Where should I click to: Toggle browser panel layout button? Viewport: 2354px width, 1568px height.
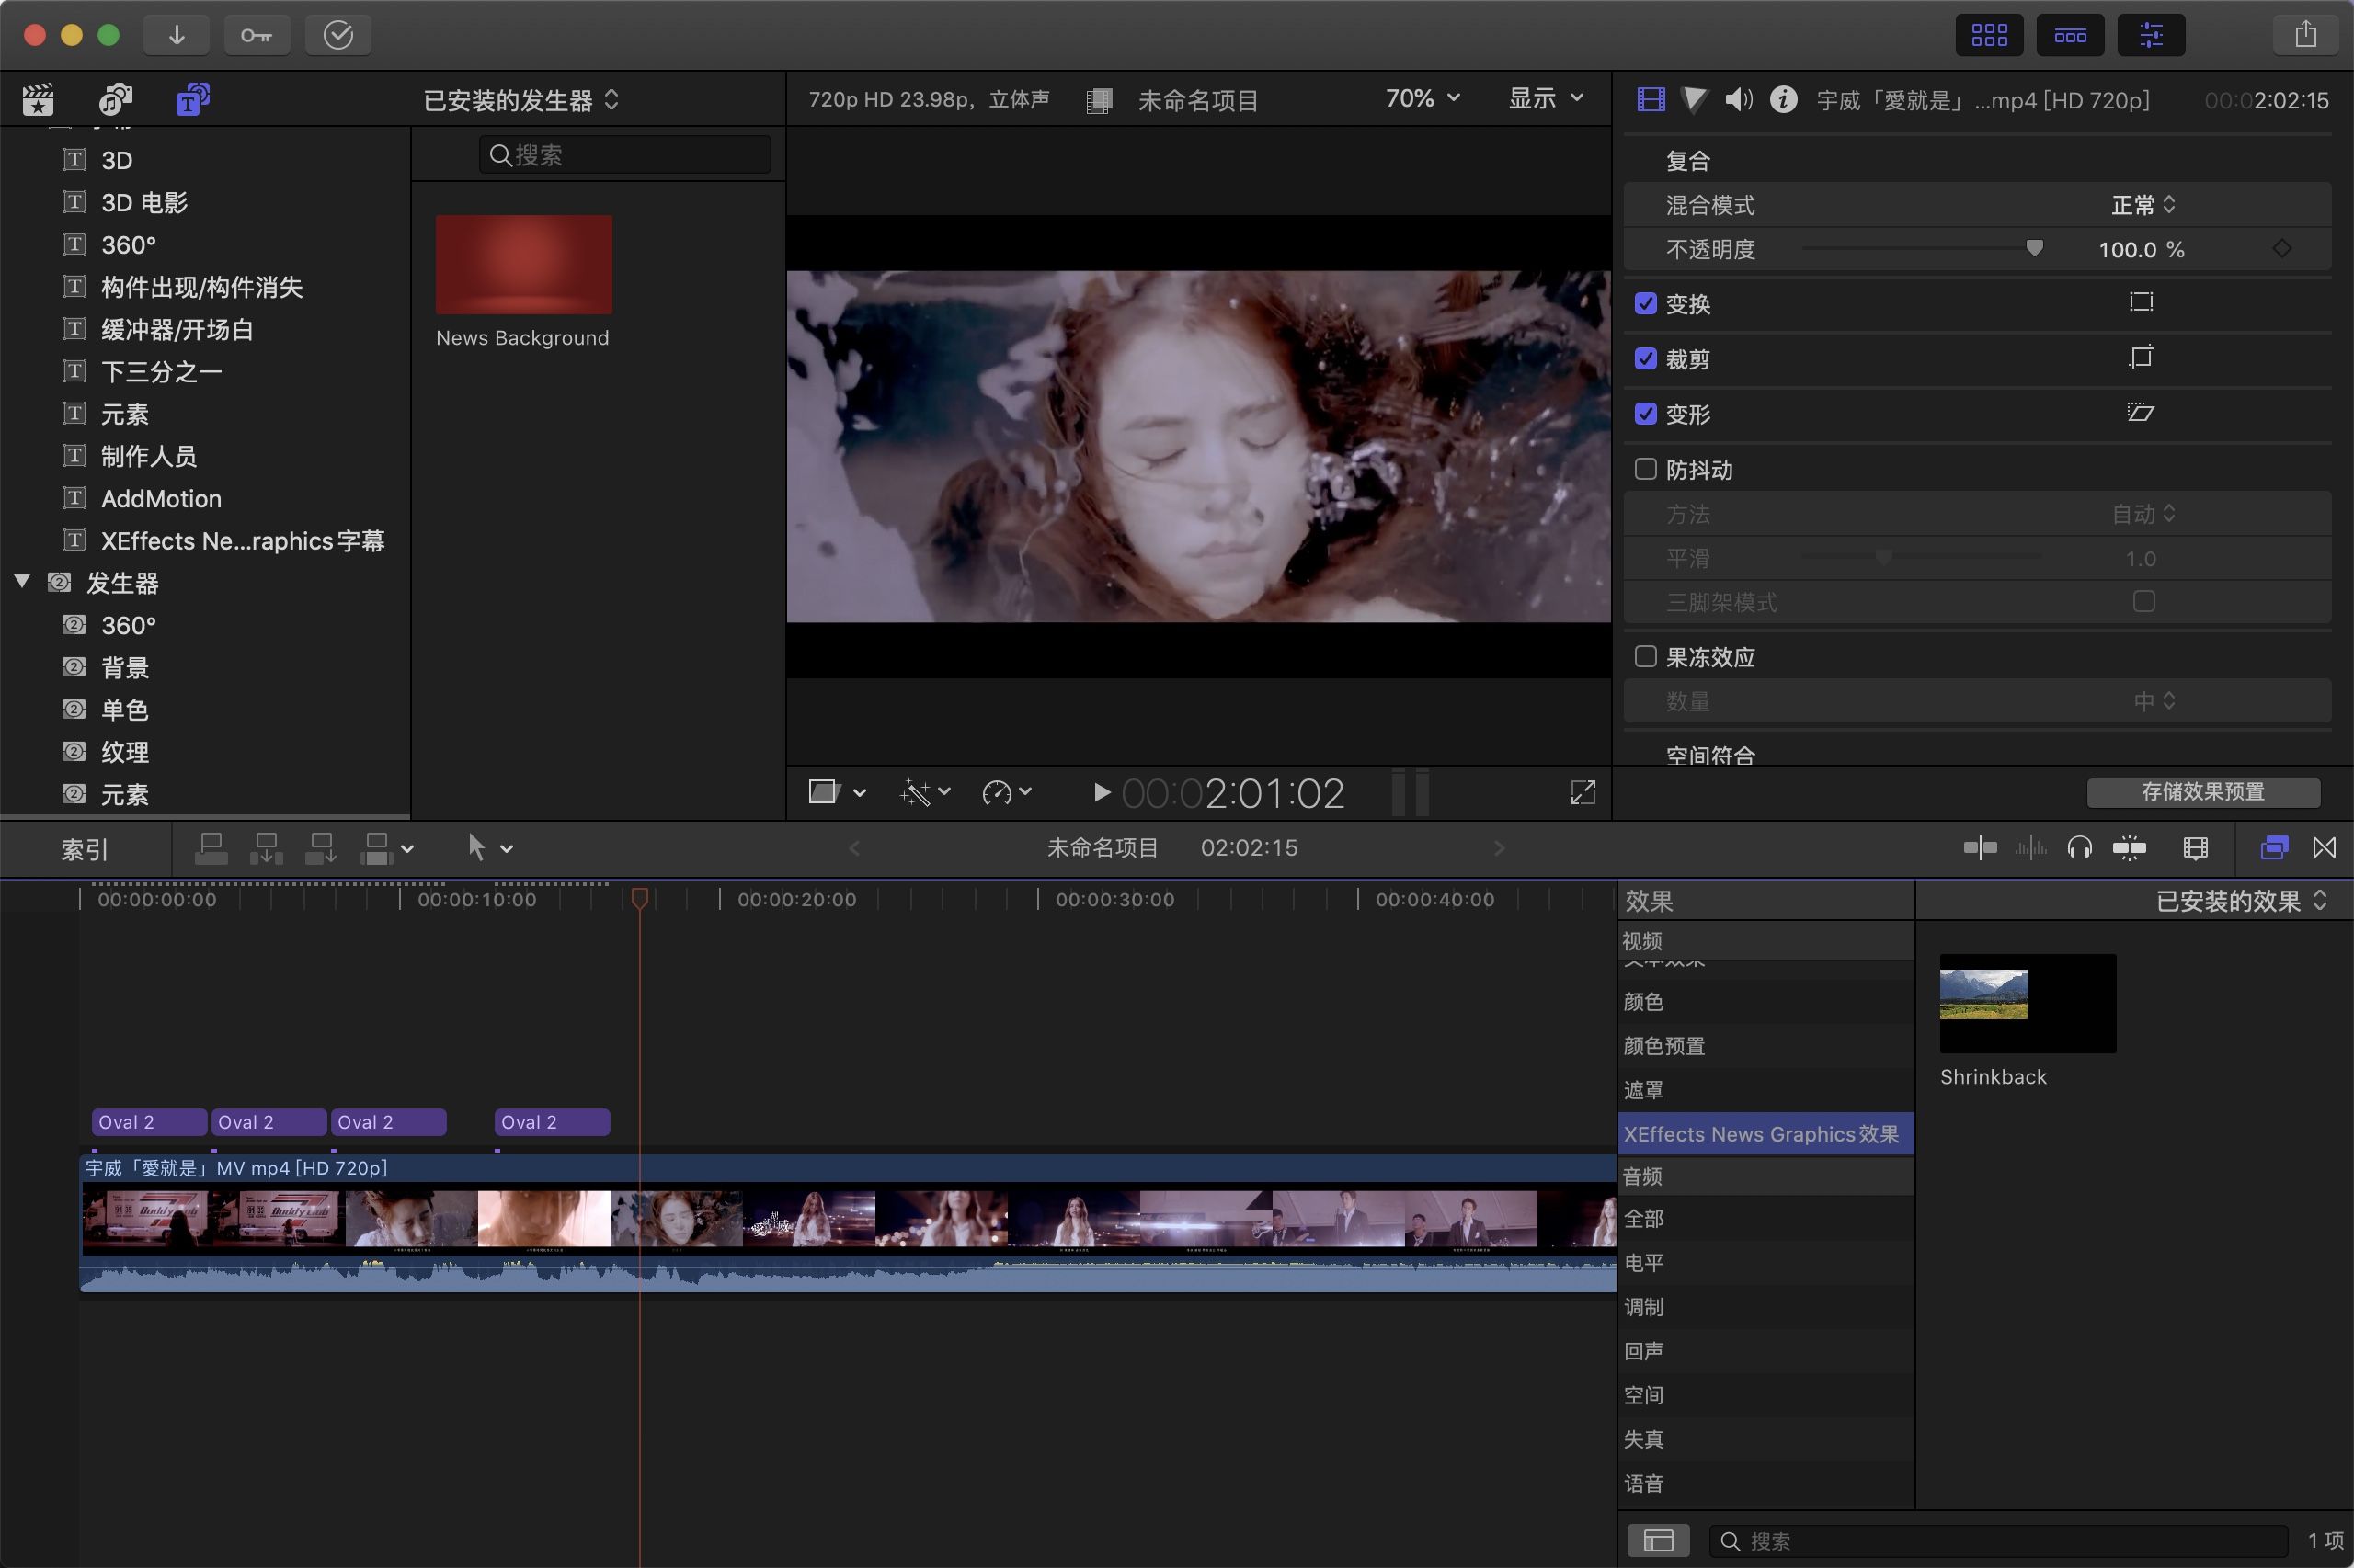pos(1989,35)
